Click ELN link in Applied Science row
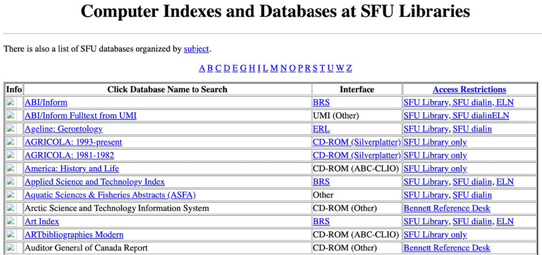The image size is (542, 255). (x=505, y=181)
